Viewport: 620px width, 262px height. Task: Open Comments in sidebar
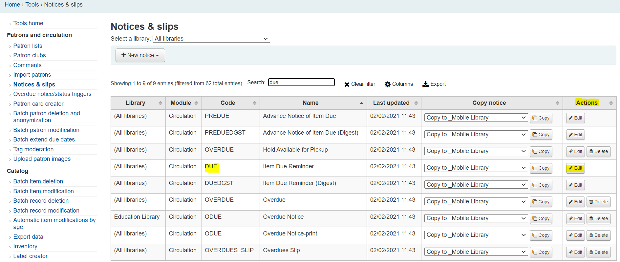point(27,65)
